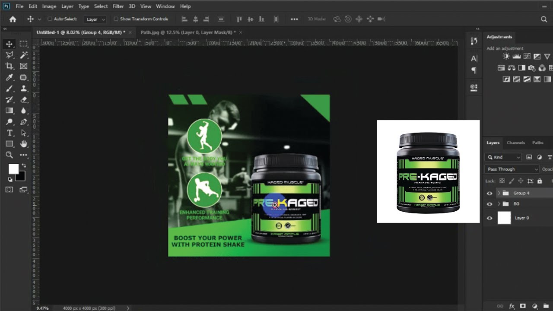The width and height of the screenshot is (553, 311).
Task: Toggle lock position
Action: pos(521,181)
